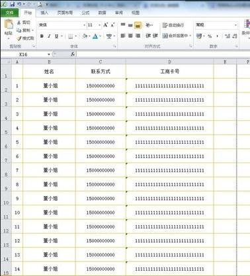250x276 pixels.
Task: Select Align Text Left icon
Action: point(123,36)
